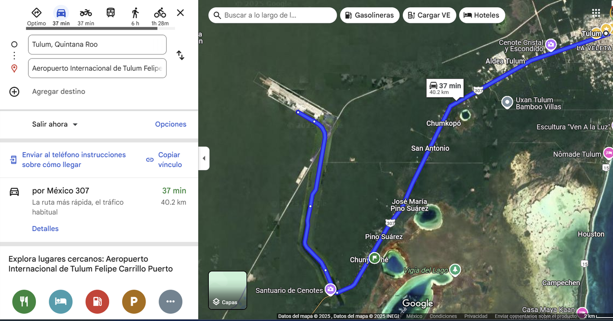Click the Tulum, Quintana Roo origin field

[97, 44]
